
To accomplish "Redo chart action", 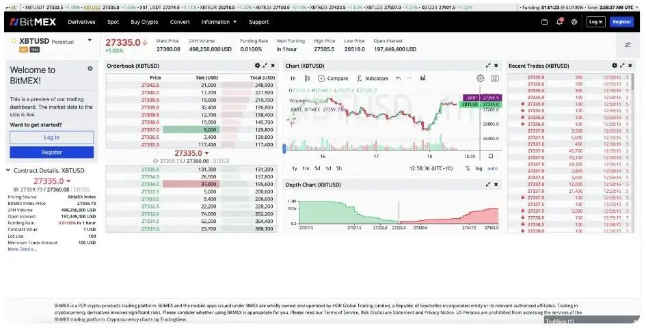I will [x=409, y=79].
